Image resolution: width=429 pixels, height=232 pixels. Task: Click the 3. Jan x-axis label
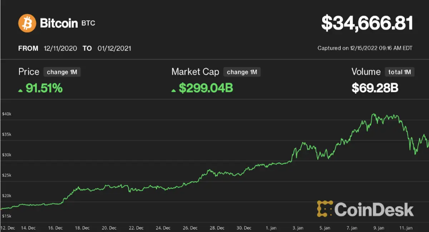click(298, 227)
